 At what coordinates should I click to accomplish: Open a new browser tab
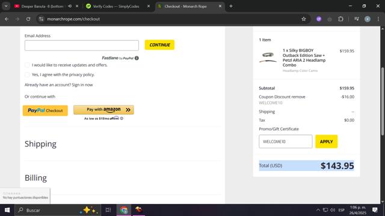[x=231, y=6]
